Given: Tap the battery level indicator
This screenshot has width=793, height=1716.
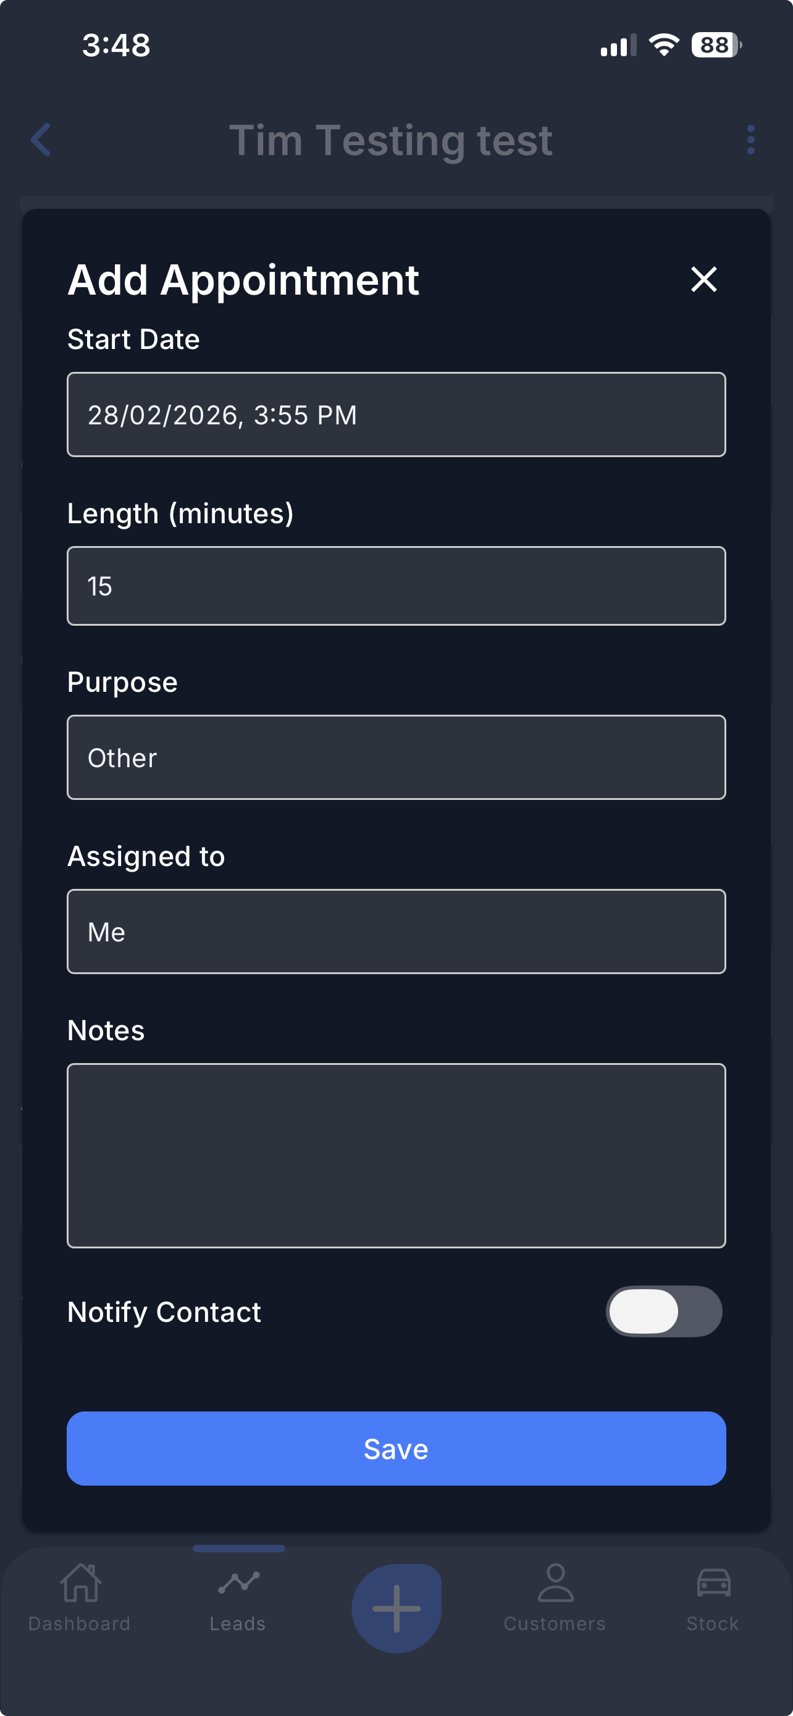Looking at the screenshot, I should [716, 45].
